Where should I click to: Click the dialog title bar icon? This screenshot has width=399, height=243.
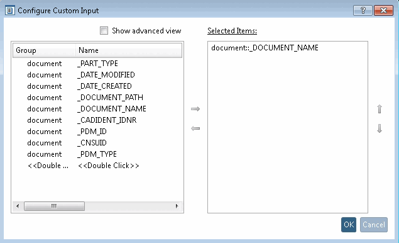click(x=9, y=11)
